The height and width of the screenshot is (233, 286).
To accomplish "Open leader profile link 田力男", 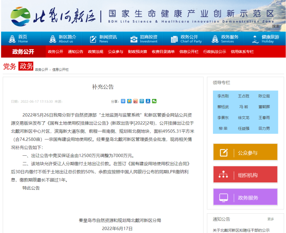I will click(264, 128).
